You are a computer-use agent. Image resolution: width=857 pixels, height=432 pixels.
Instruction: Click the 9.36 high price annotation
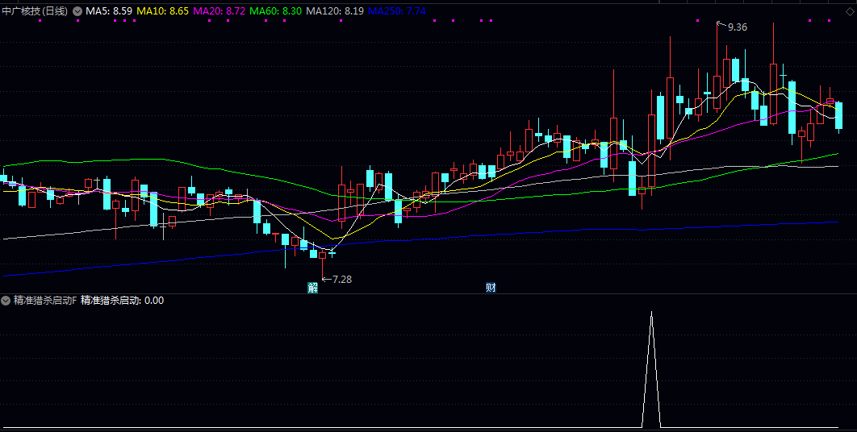737,27
